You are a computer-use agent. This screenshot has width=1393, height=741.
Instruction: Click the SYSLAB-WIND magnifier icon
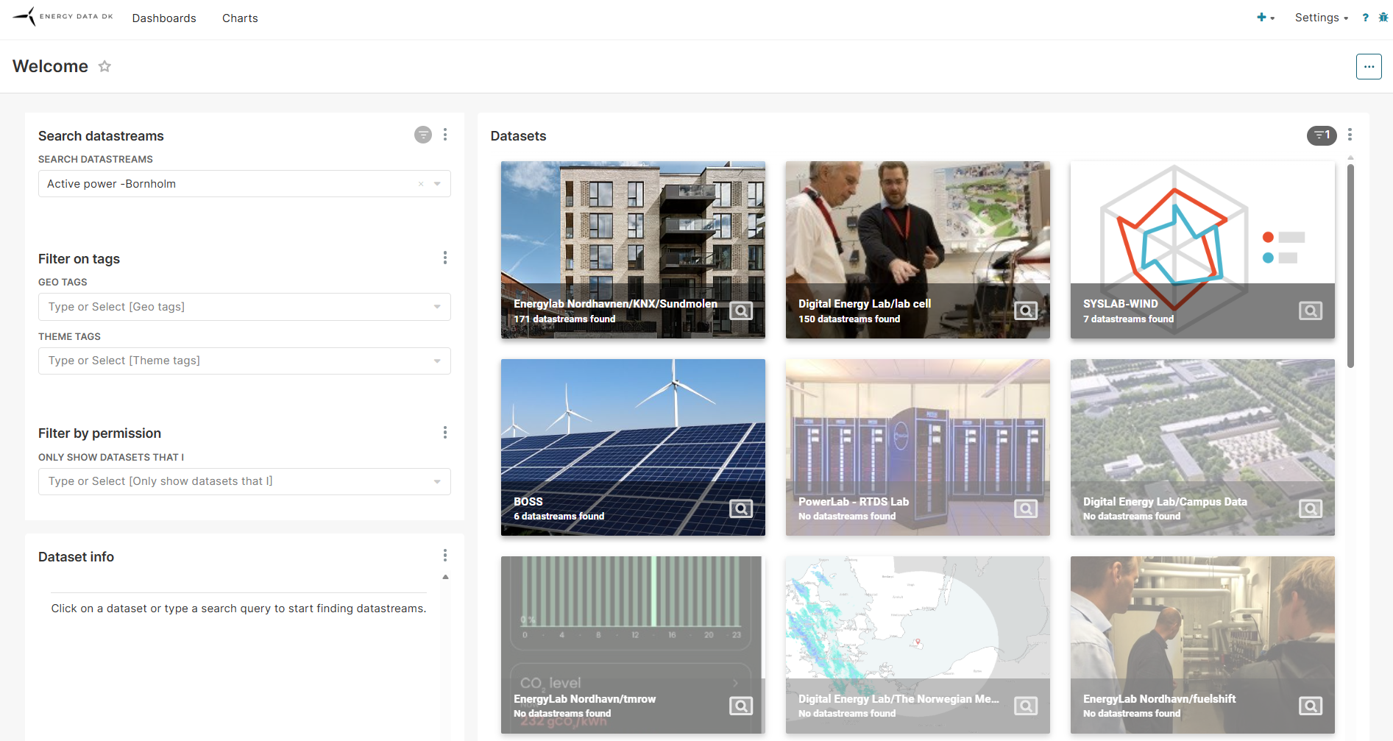(x=1310, y=311)
